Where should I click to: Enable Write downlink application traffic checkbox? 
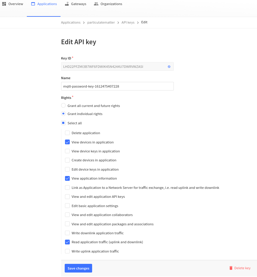click(x=67, y=233)
